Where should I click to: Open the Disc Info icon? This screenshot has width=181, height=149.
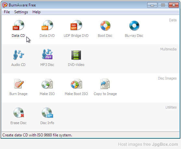tap(47, 112)
